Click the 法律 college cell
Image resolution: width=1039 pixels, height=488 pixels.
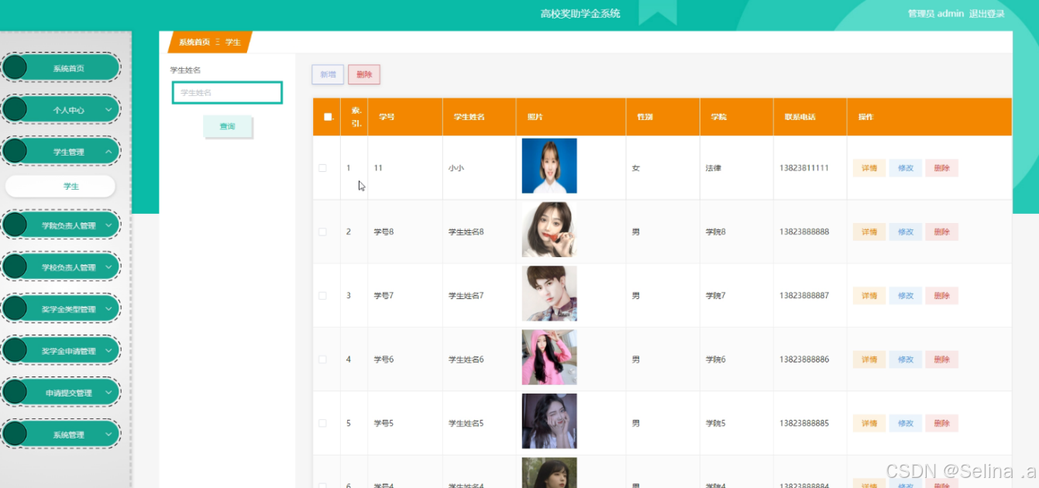pyautogui.click(x=714, y=168)
